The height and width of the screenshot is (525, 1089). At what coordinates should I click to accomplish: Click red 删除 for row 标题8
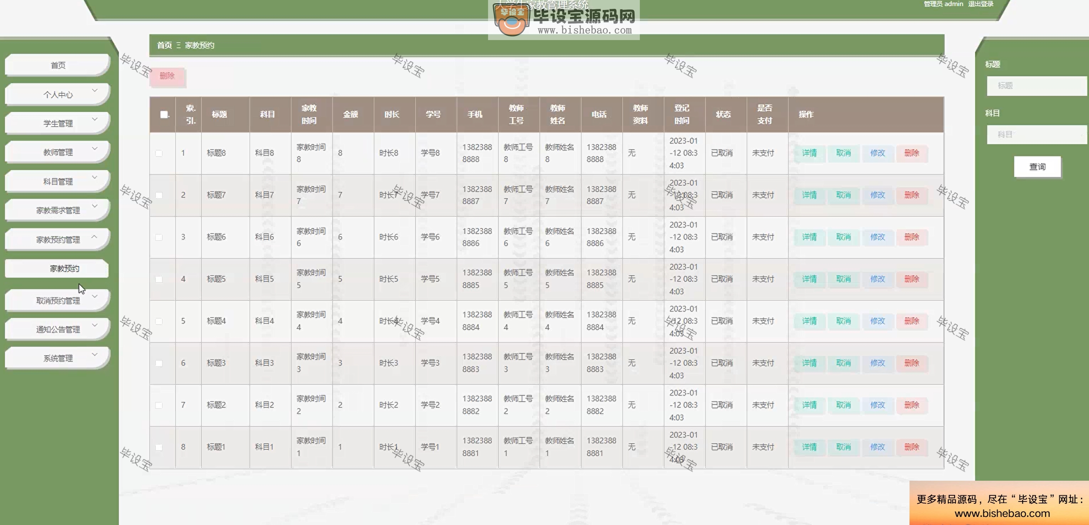pyautogui.click(x=912, y=153)
